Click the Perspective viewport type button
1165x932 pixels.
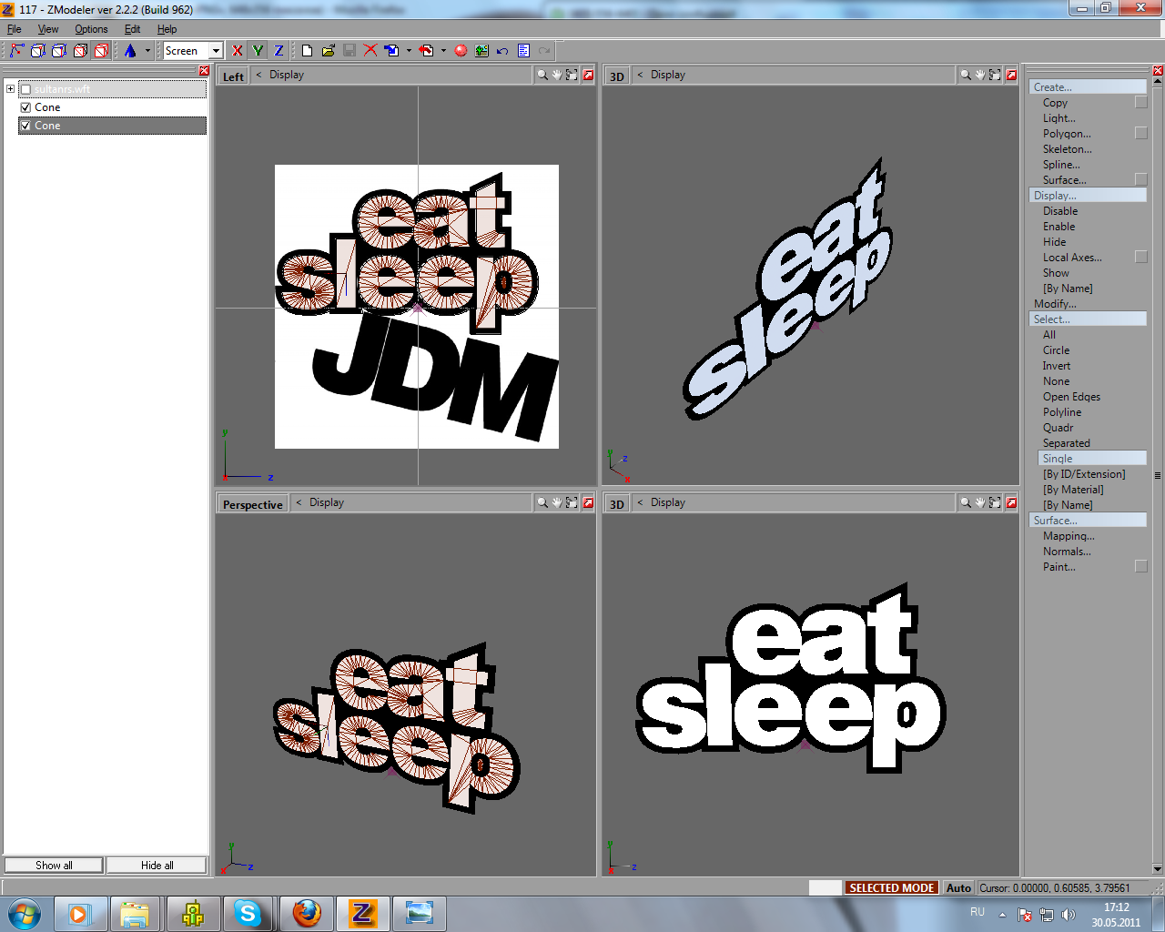tap(253, 504)
